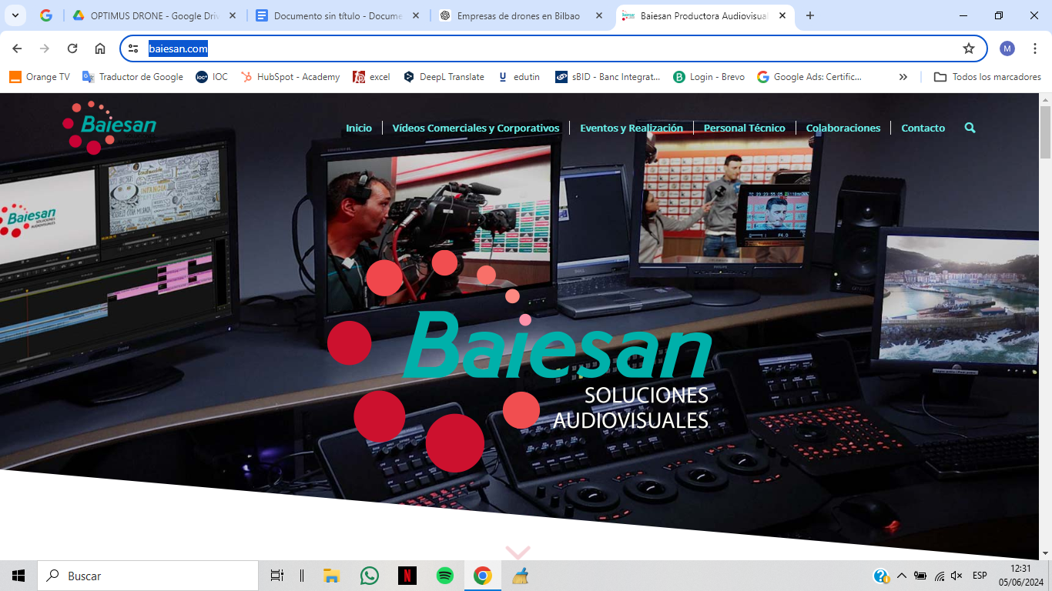Click the muted volume tray icon
1052x591 pixels.
click(957, 576)
